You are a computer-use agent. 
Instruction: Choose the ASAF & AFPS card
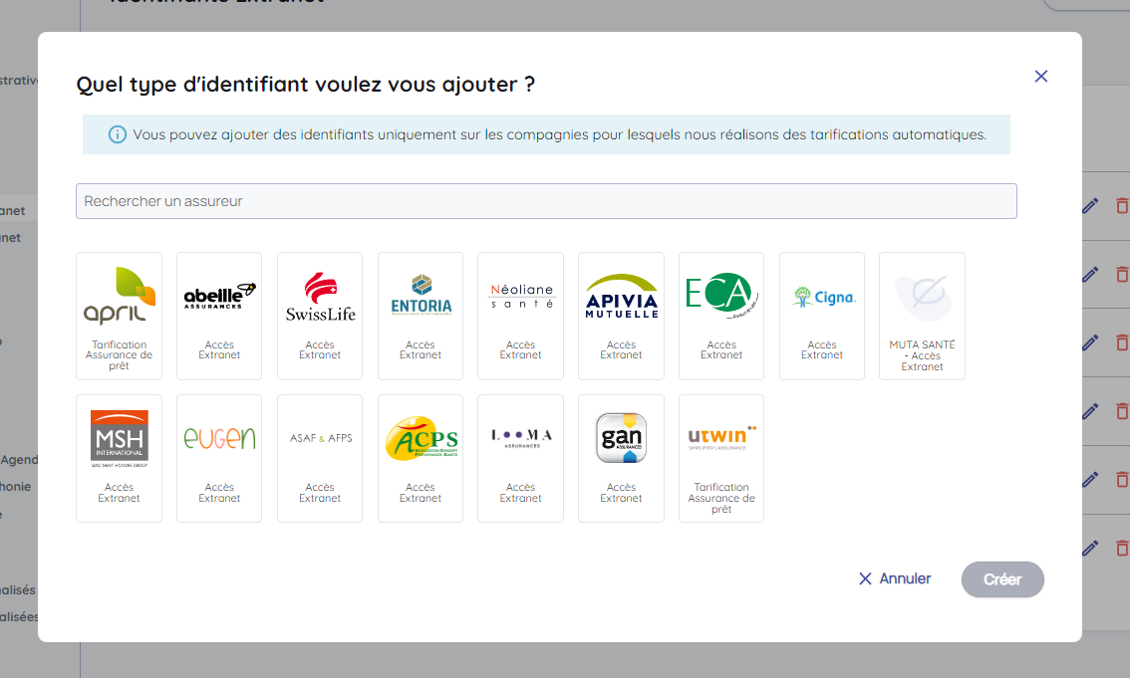pyautogui.click(x=320, y=458)
